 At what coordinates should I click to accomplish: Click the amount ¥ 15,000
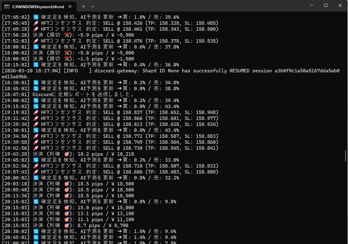point(123,208)
